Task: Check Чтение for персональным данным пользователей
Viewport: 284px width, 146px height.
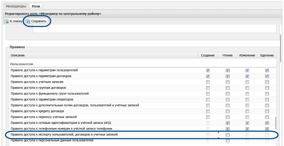Action: [x=227, y=140]
